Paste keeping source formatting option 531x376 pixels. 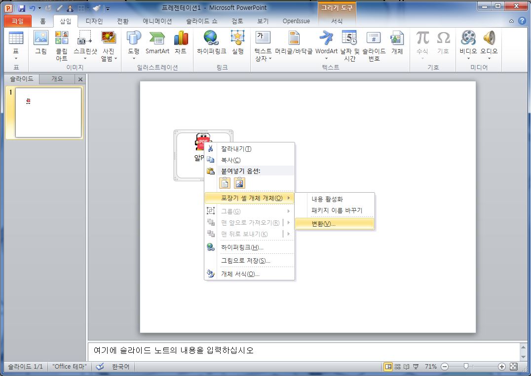pos(225,183)
